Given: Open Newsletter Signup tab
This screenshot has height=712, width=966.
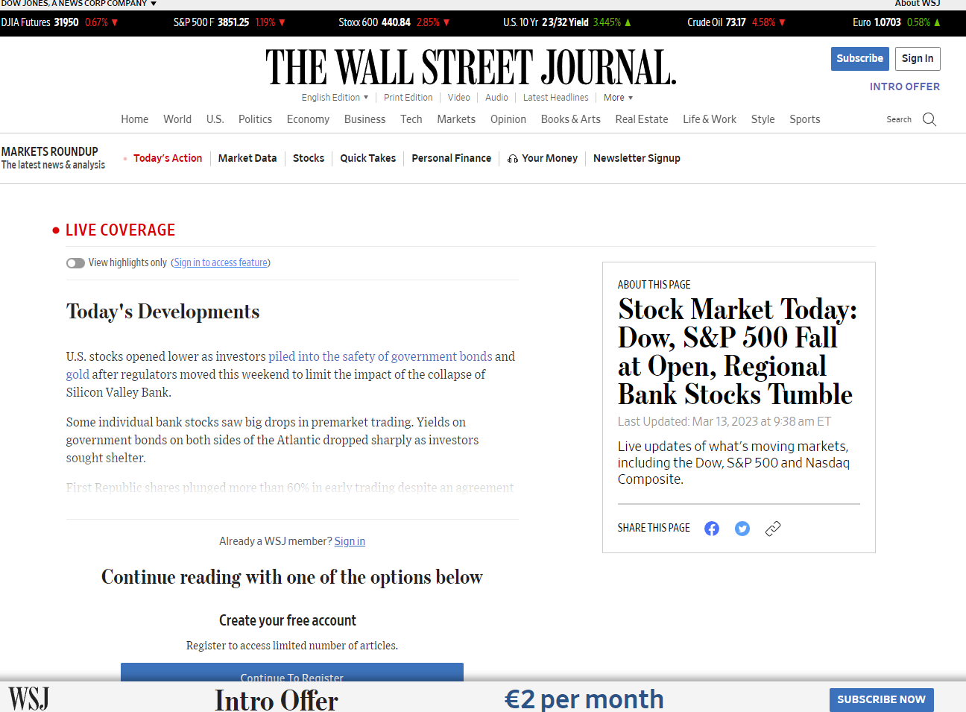Looking at the screenshot, I should [x=637, y=158].
